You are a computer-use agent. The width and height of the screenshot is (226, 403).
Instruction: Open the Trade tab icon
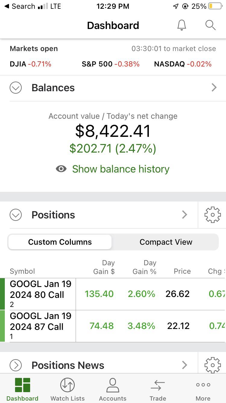158,385
